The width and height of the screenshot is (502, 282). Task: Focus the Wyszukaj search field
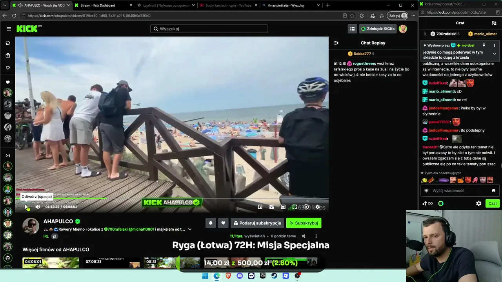(x=209, y=29)
